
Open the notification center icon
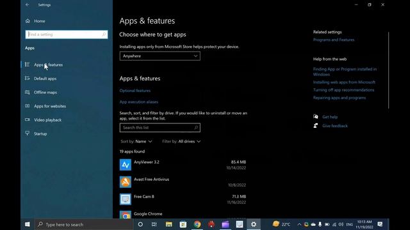coord(380,224)
